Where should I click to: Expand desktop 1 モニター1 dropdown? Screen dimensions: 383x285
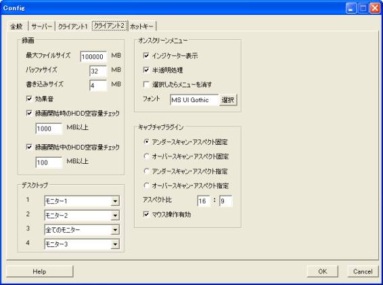[115, 201]
